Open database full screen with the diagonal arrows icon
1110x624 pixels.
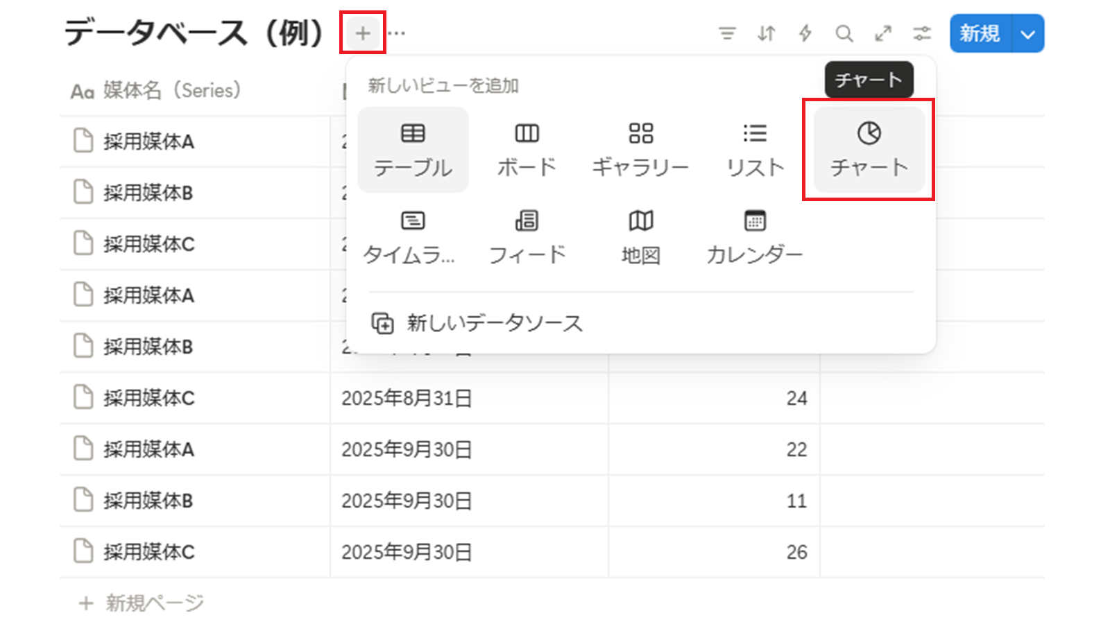click(x=882, y=33)
